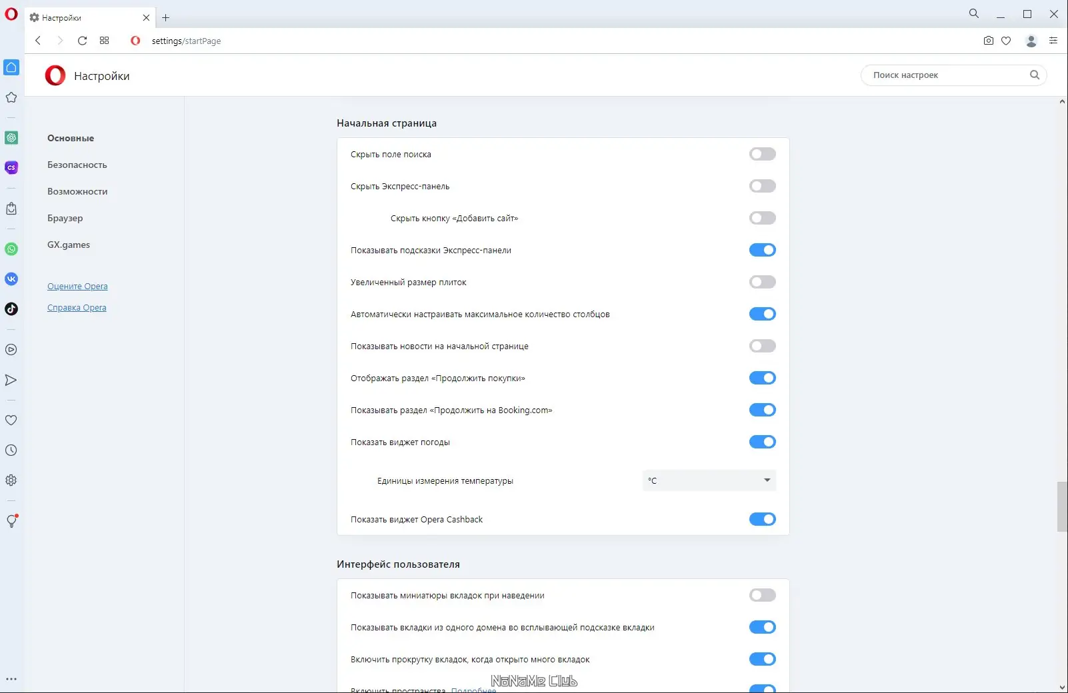
Task: Toggle "Показывать новости на начальной странице"
Action: coord(762,346)
